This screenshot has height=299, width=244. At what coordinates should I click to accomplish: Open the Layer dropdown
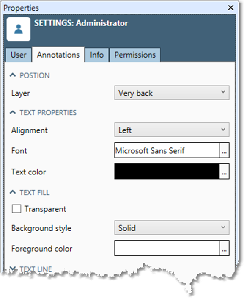click(x=172, y=93)
